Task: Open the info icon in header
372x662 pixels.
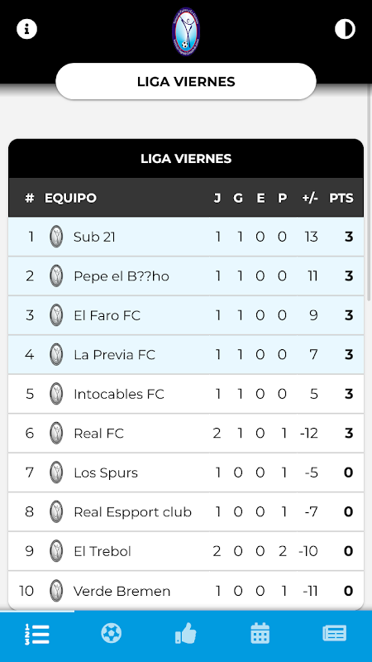Action: 27,29
